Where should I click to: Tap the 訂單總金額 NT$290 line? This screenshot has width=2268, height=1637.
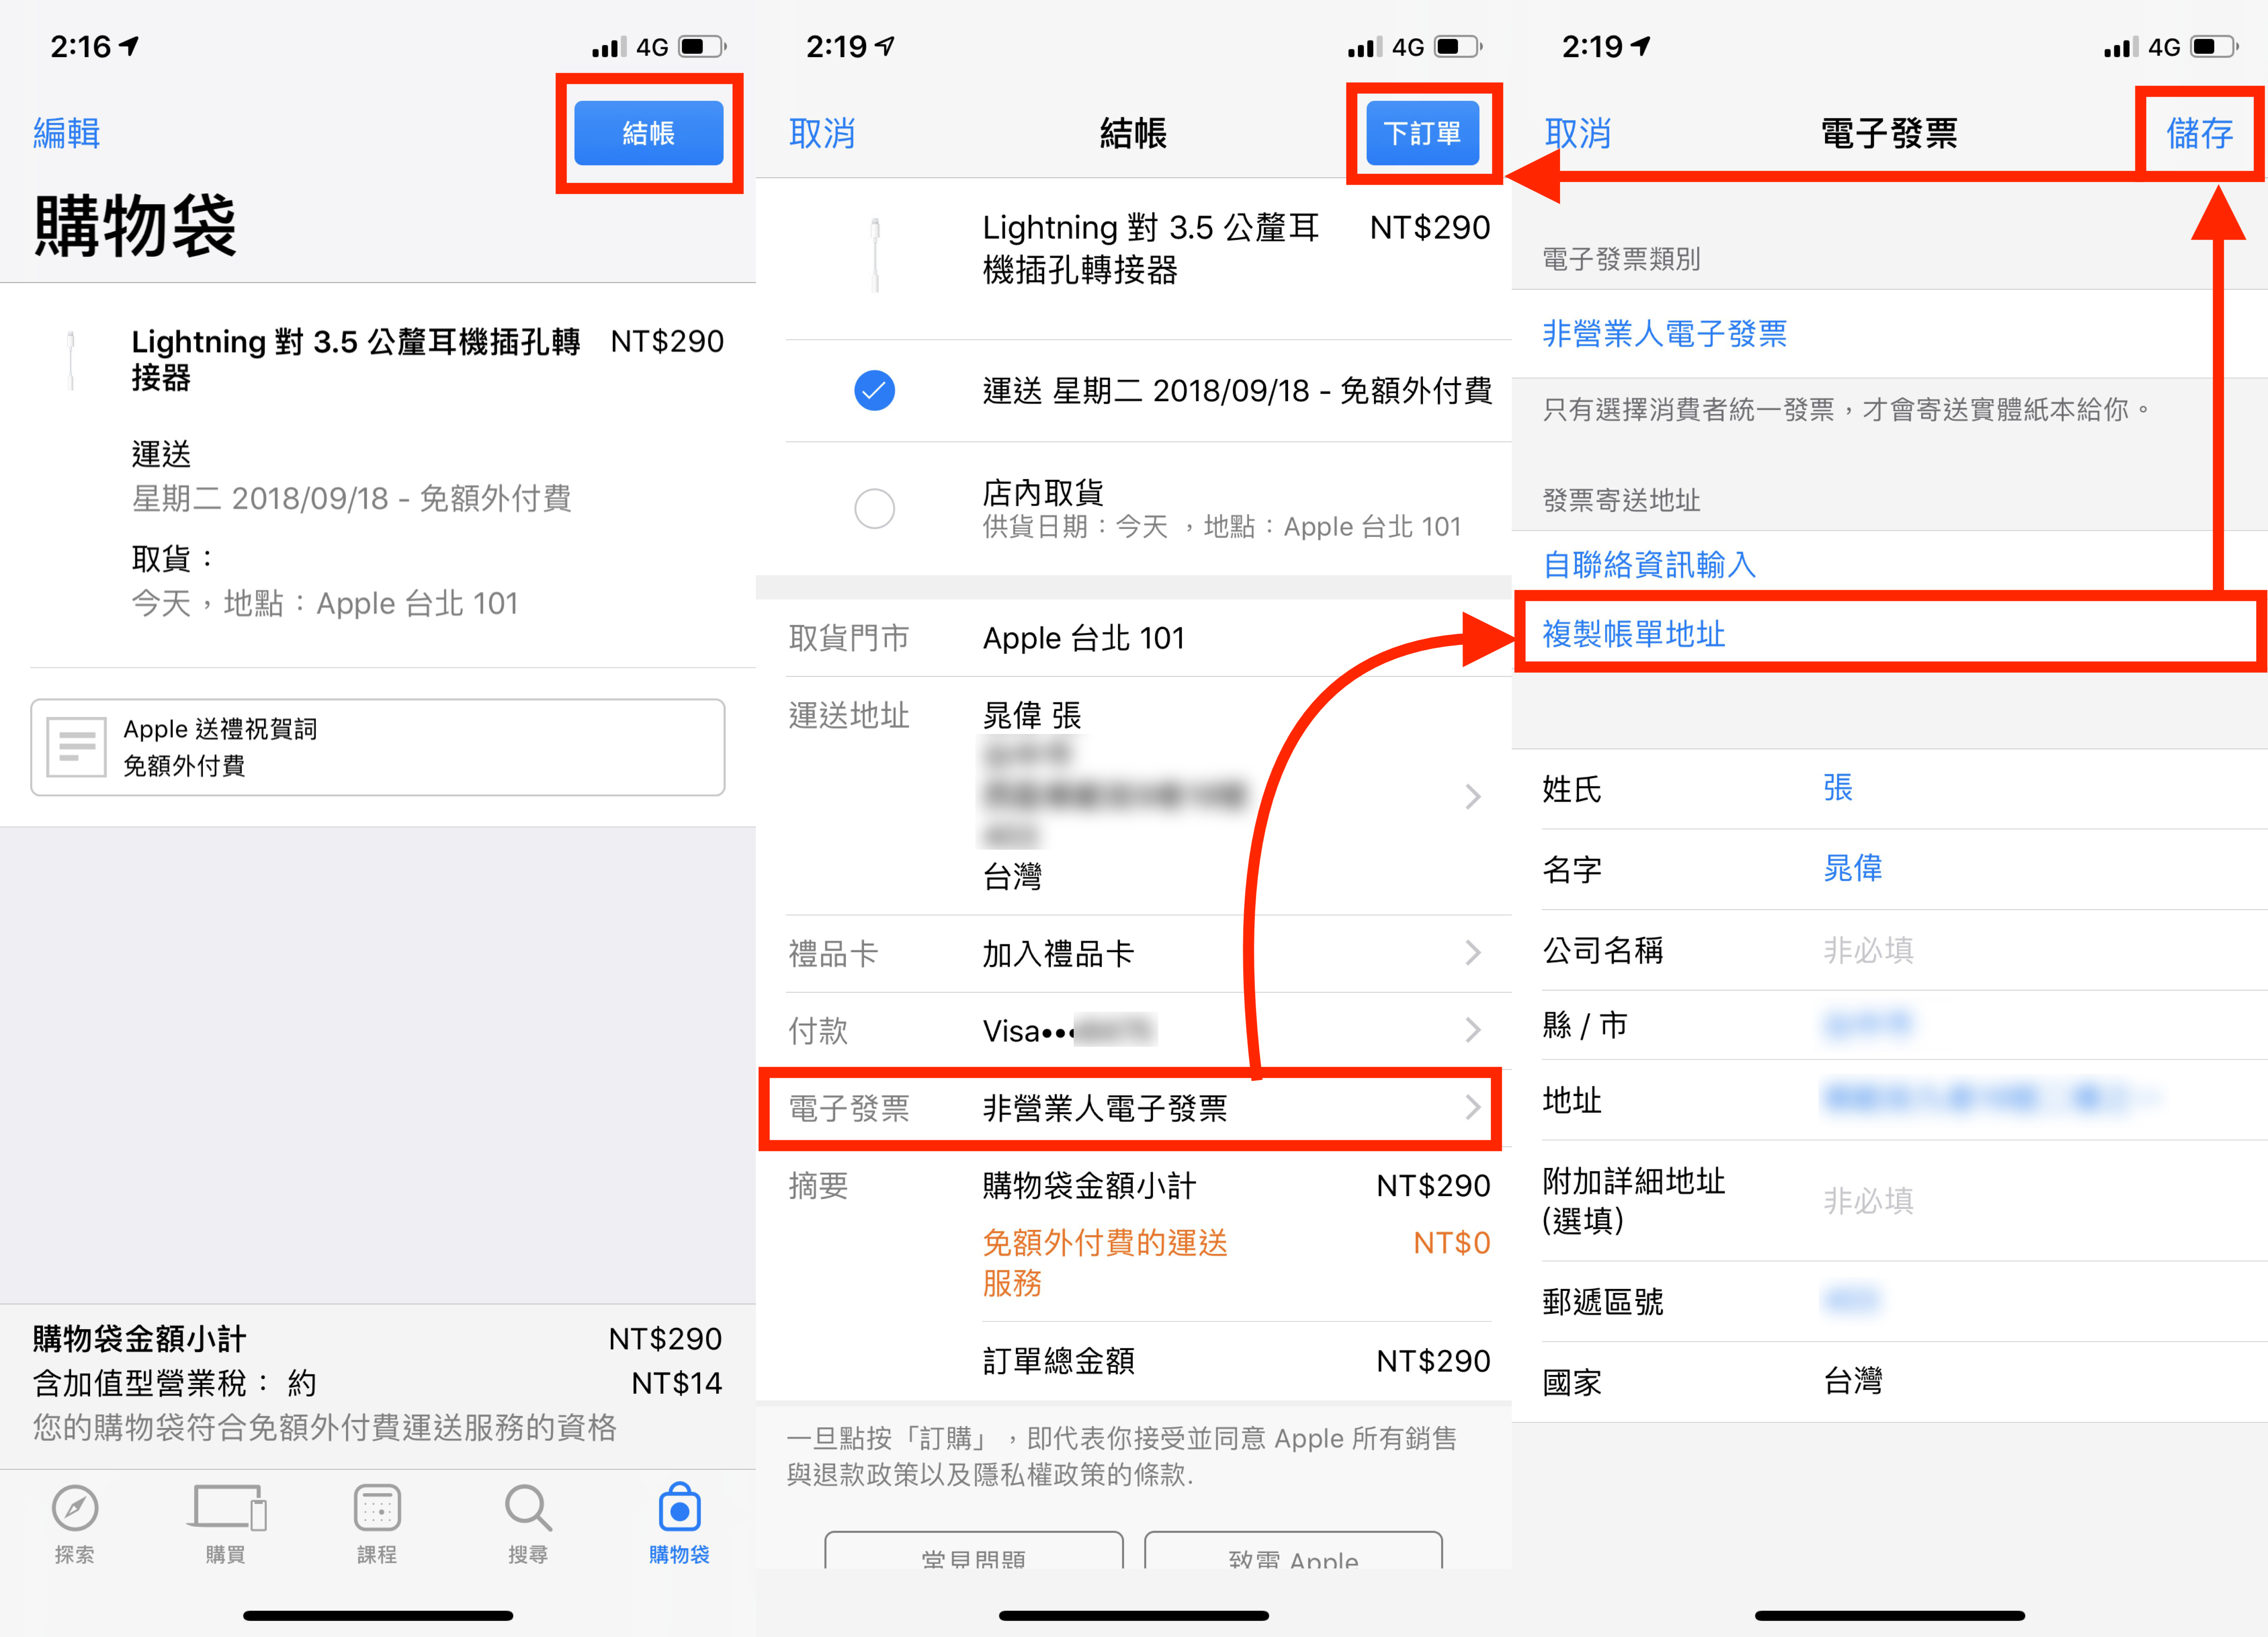pos(1236,1360)
